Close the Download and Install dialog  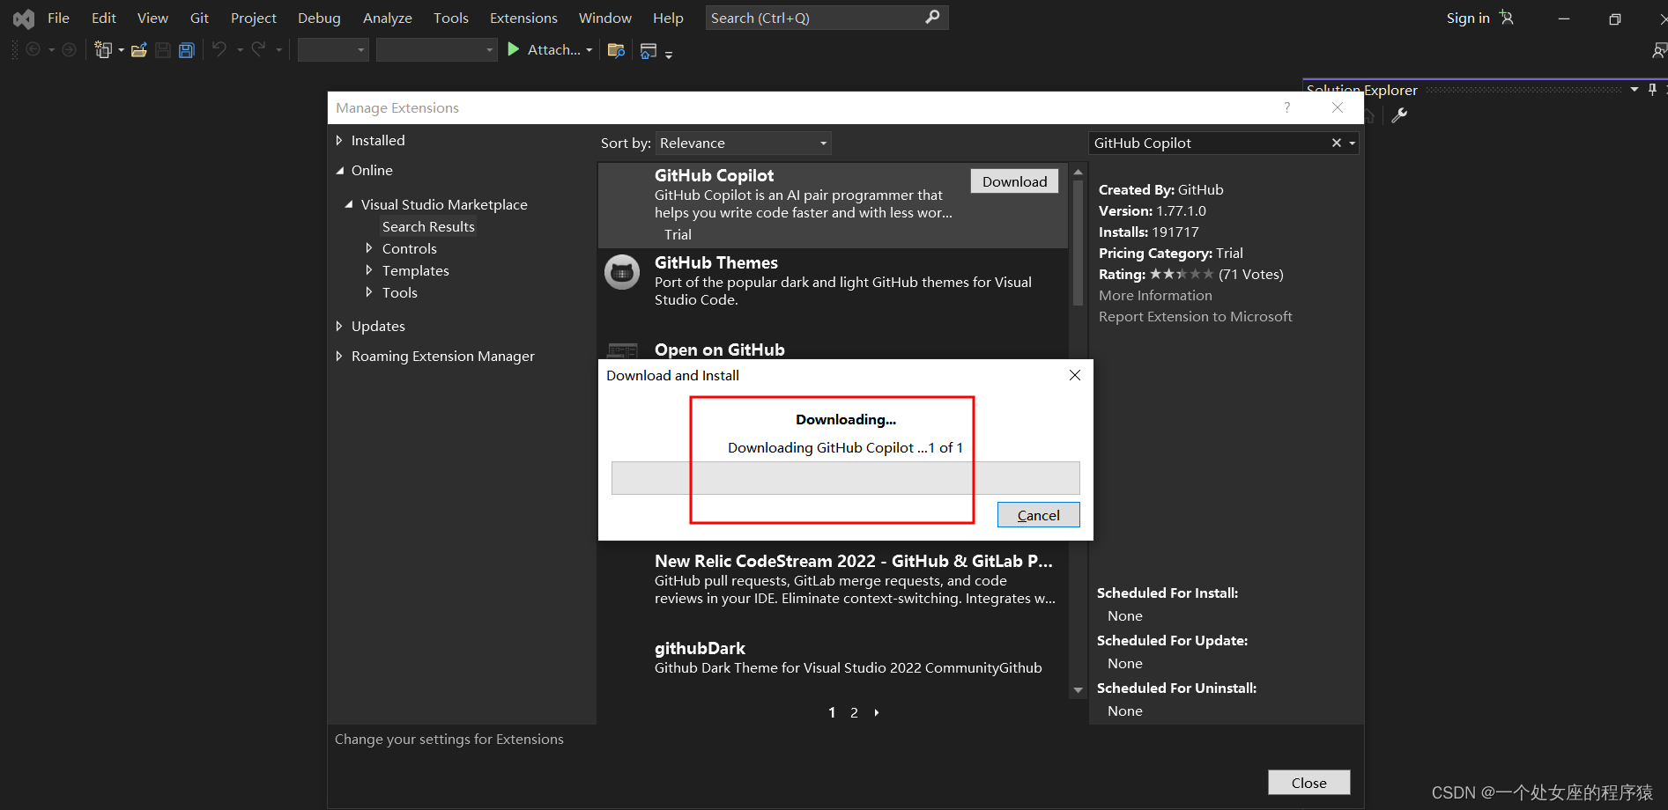pyautogui.click(x=1075, y=375)
